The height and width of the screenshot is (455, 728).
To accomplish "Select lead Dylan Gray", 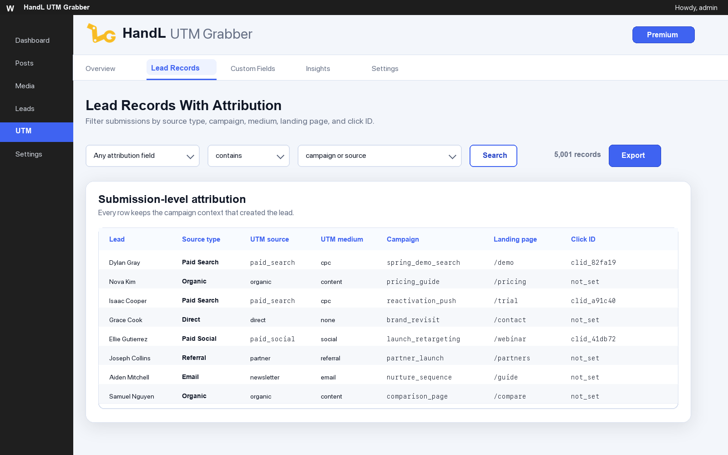I will coord(125,263).
